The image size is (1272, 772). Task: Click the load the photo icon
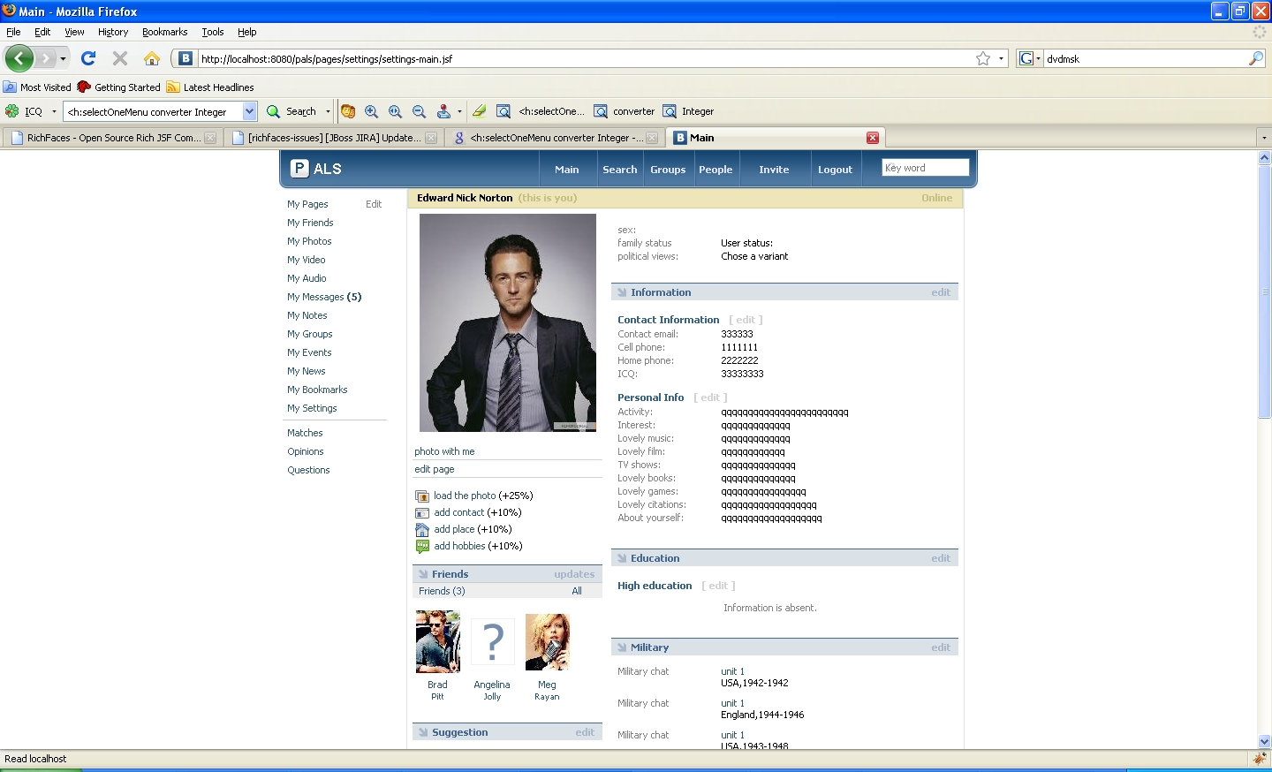tap(422, 496)
